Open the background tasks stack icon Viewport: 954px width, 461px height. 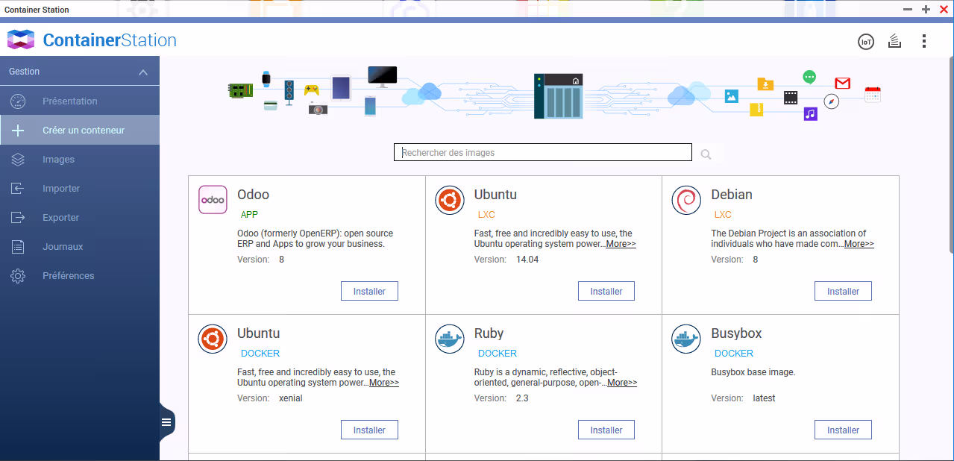pyautogui.click(x=894, y=42)
